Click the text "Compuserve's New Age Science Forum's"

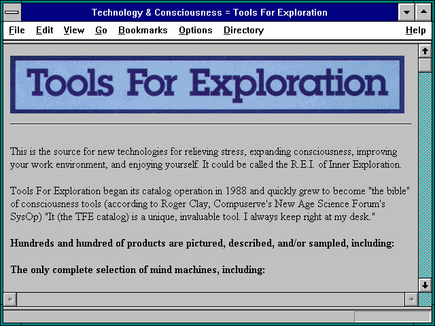pos(299,204)
